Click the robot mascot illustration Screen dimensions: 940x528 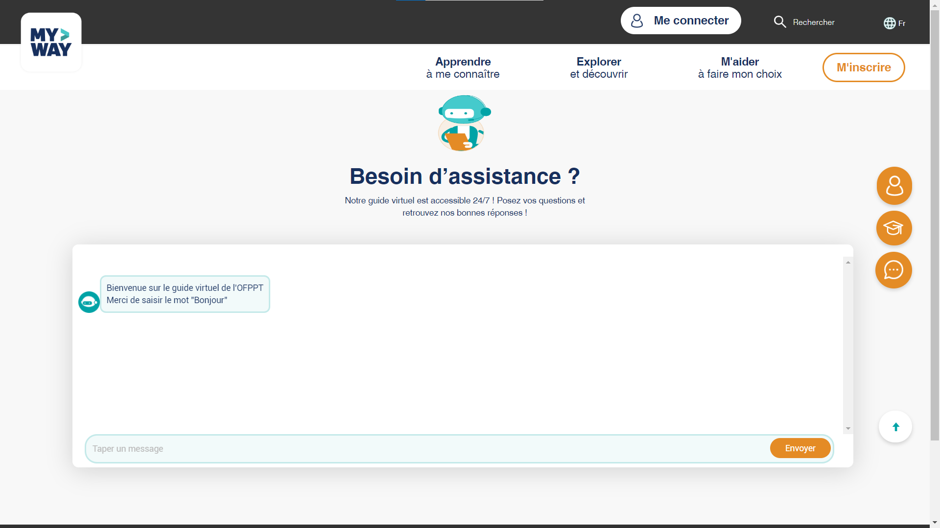(463, 123)
